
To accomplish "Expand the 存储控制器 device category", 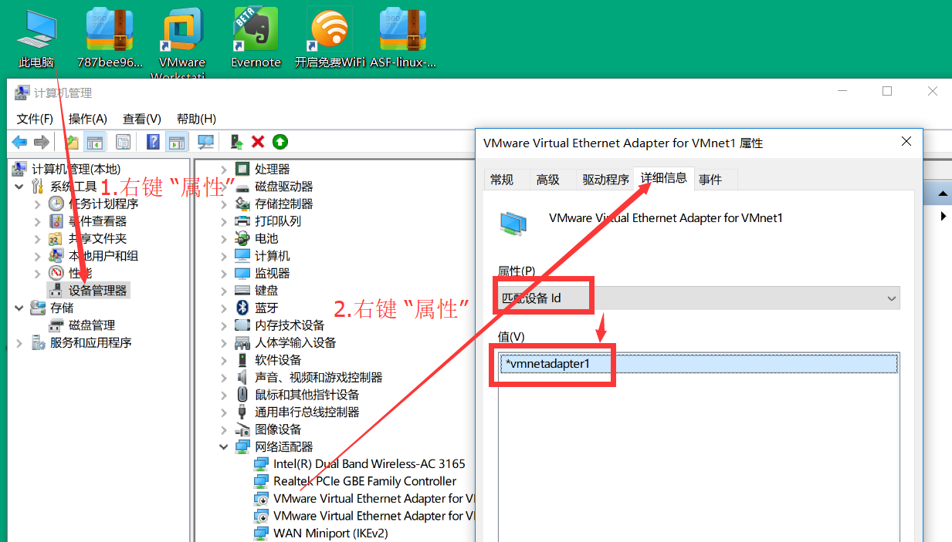I will 224,204.
